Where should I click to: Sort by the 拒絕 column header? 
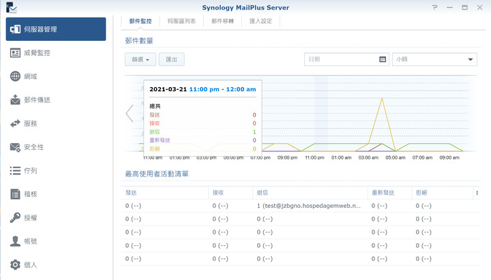pyautogui.click(x=442, y=193)
